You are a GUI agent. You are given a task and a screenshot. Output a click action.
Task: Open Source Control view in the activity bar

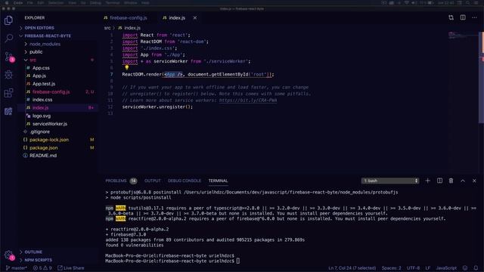pos(8,57)
